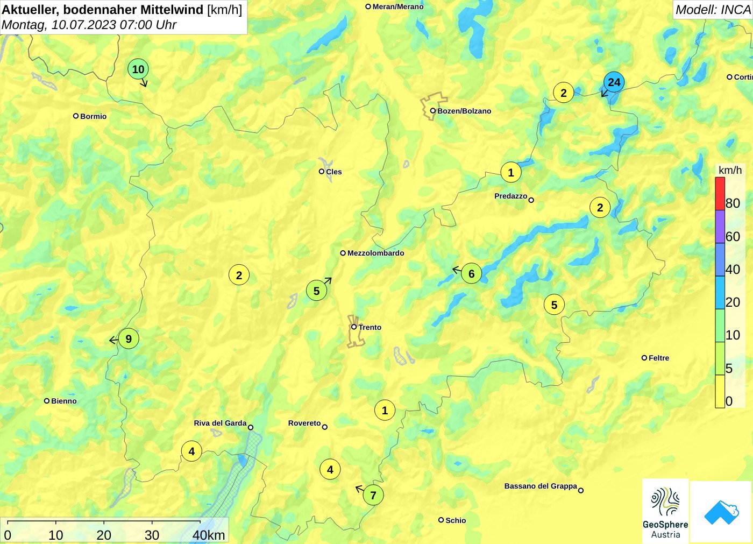Click the Mezzolombardo town label
The height and width of the screenshot is (544, 753).
point(376,253)
